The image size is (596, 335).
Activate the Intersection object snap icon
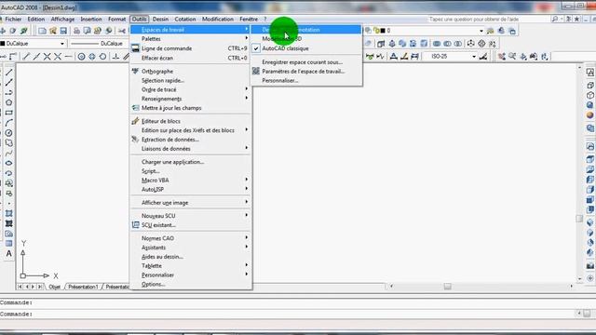47,57
